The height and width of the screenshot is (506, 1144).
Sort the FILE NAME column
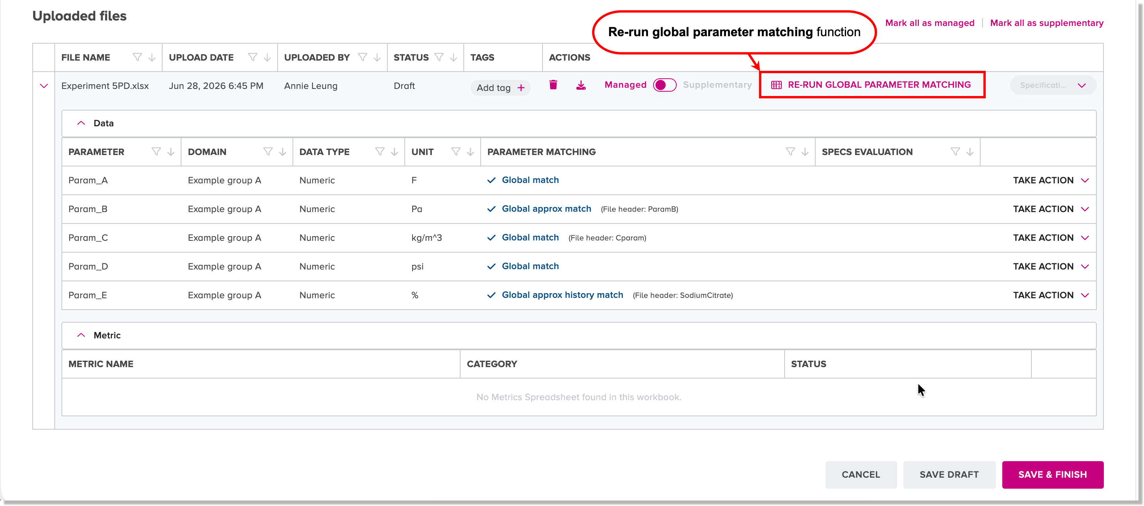[x=152, y=57]
